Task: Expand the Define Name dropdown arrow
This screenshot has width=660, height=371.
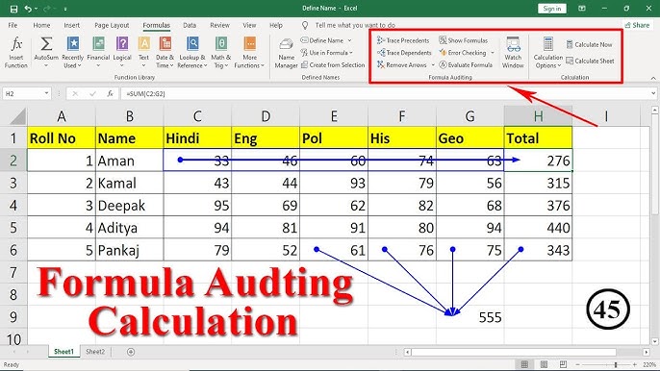Action: click(349, 40)
